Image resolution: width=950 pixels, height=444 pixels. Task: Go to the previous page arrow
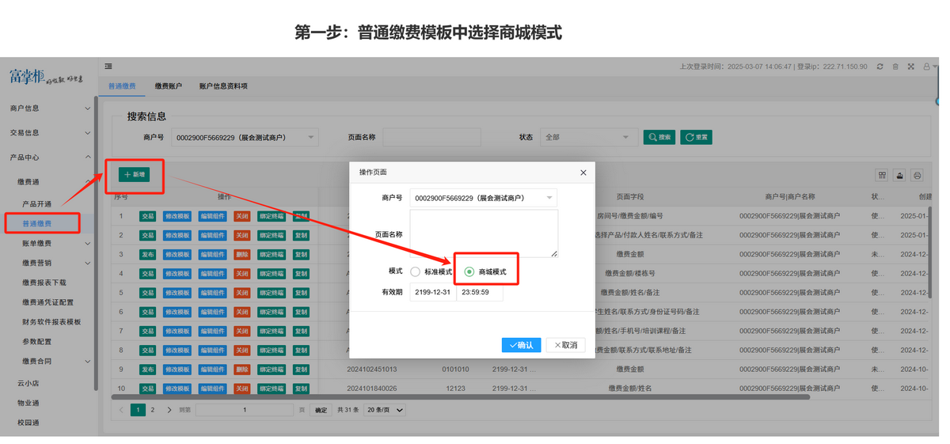click(x=121, y=410)
